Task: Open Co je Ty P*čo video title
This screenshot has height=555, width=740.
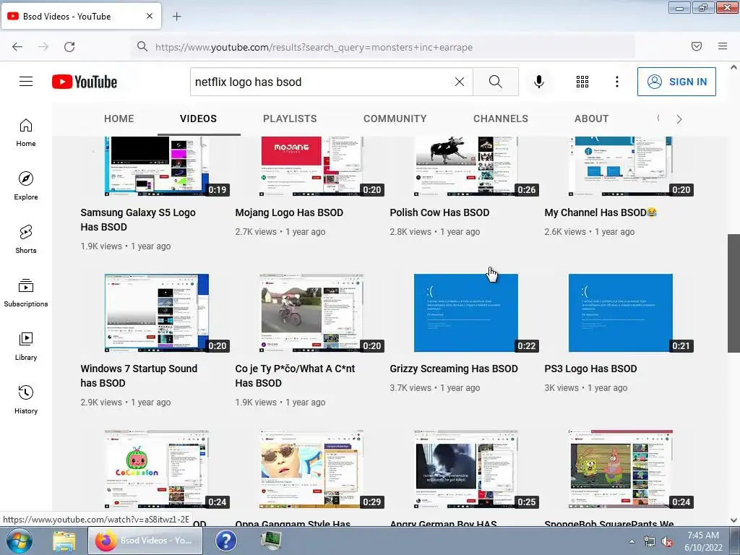Action: point(295,376)
